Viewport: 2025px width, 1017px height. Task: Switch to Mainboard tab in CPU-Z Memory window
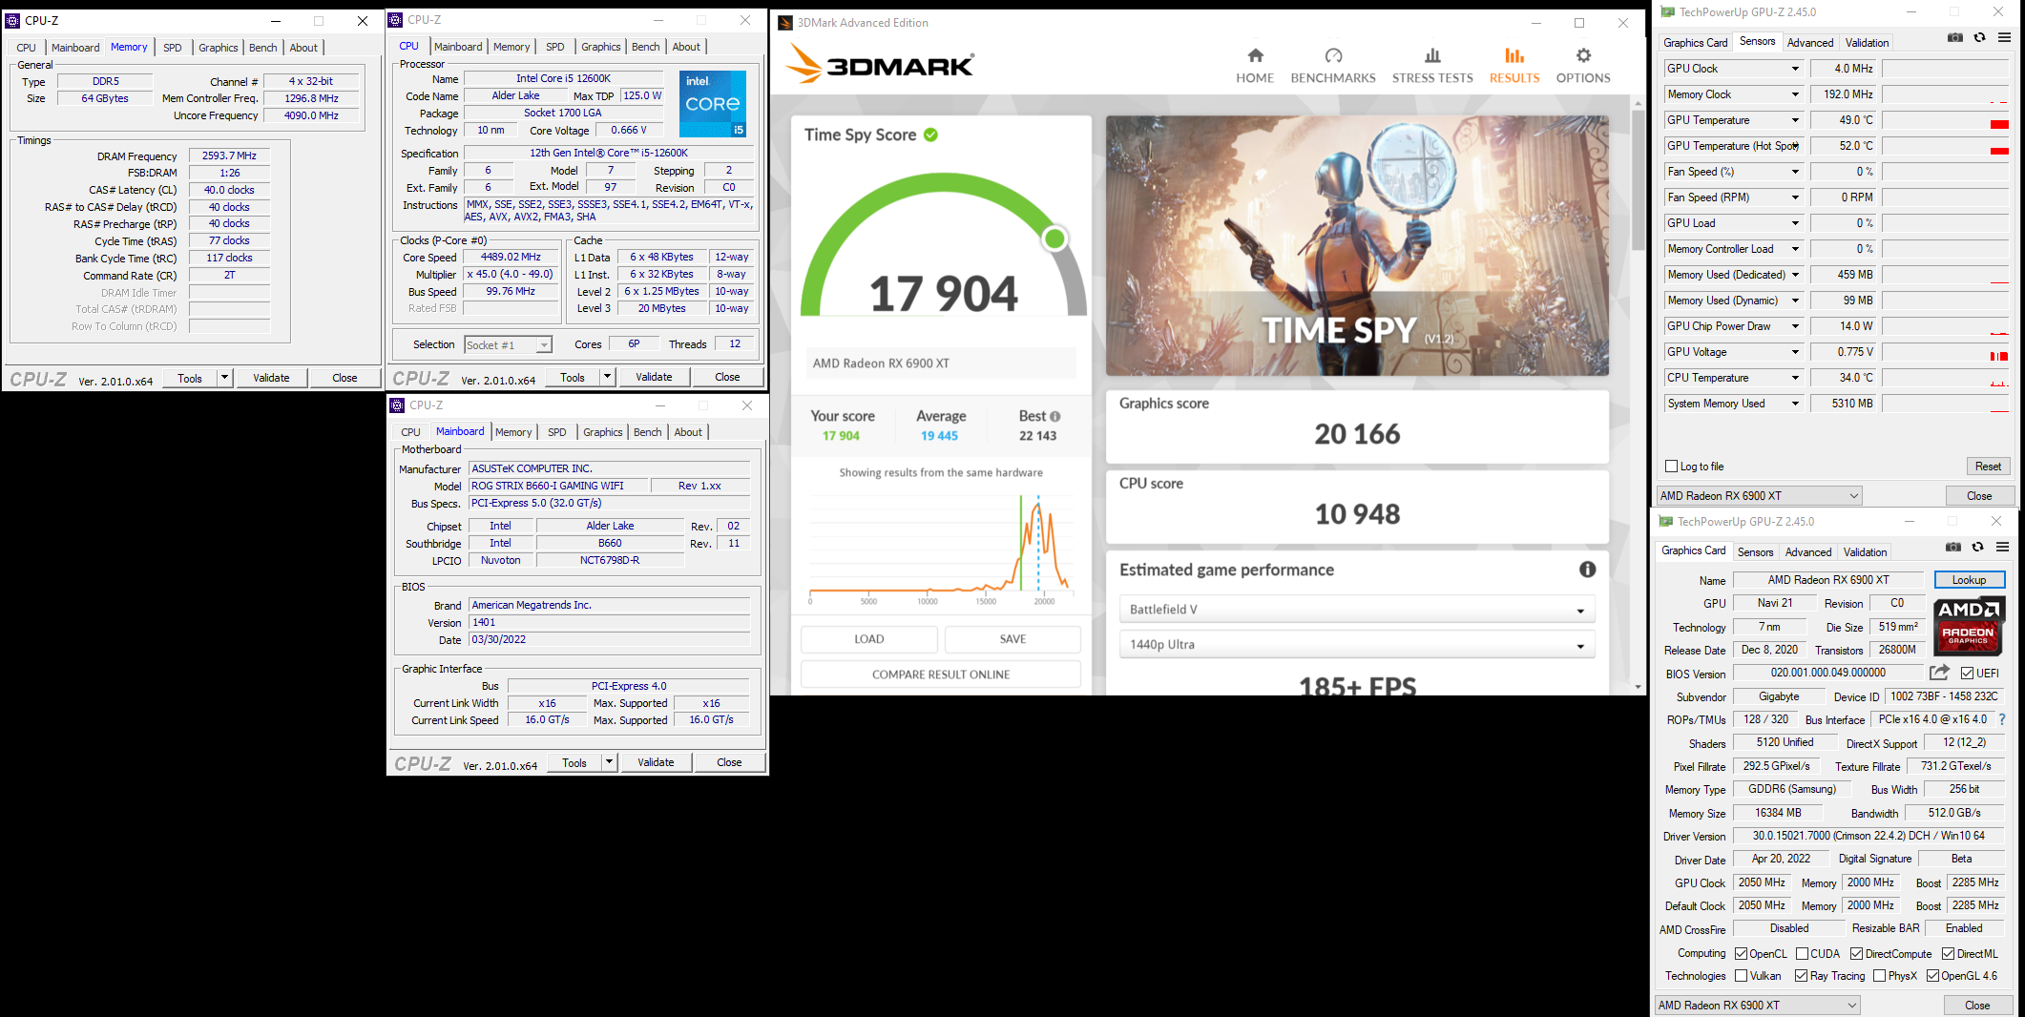pyautogui.click(x=75, y=48)
